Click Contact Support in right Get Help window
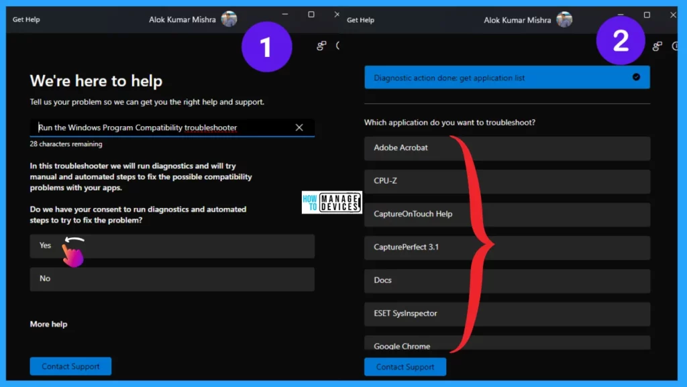The height and width of the screenshot is (387, 687). tap(405, 367)
